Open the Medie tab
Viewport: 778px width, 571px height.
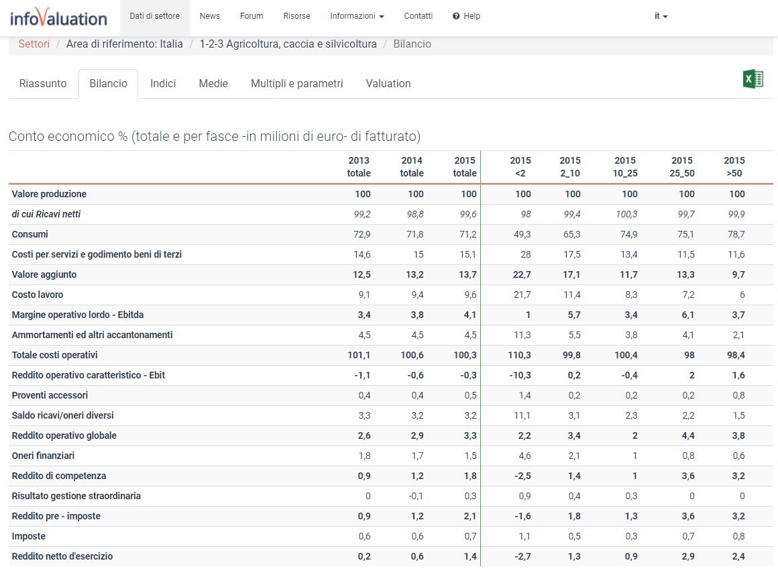click(213, 83)
